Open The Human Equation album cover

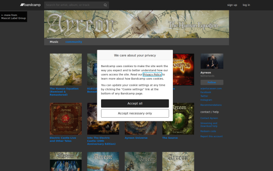[66, 69]
